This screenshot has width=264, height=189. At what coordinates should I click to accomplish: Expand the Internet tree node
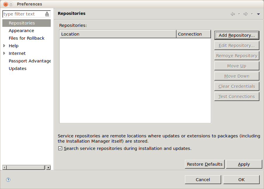[4, 53]
